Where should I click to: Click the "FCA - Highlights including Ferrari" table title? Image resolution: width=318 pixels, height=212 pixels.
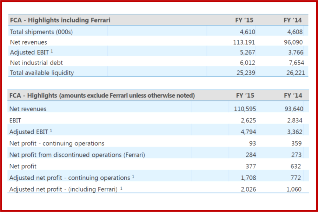(60, 20)
